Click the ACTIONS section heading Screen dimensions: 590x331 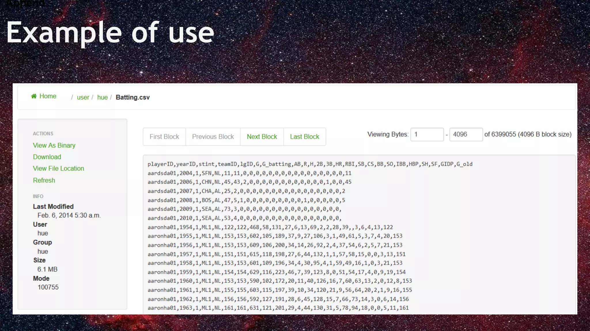[43, 134]
